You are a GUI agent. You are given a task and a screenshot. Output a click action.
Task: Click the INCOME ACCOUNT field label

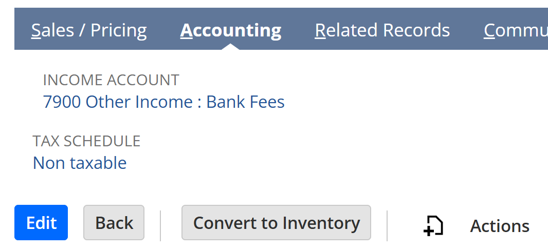(x=111, y=80)
